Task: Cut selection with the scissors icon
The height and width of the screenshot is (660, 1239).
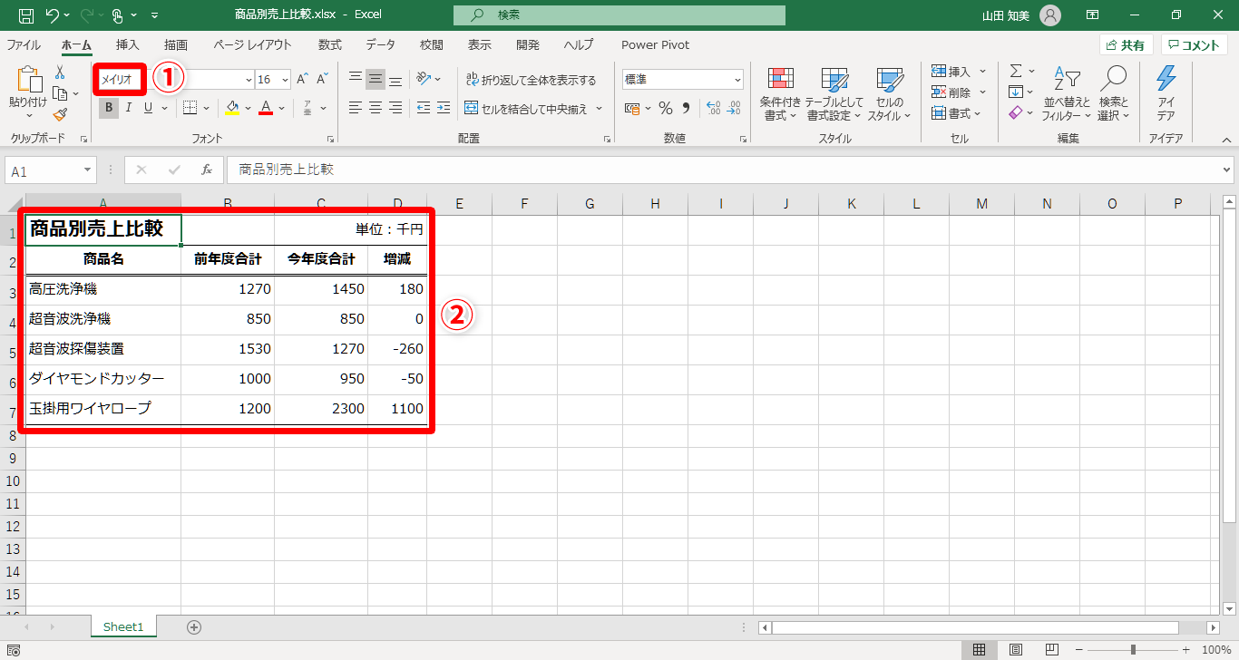Action: coord(60,73)
